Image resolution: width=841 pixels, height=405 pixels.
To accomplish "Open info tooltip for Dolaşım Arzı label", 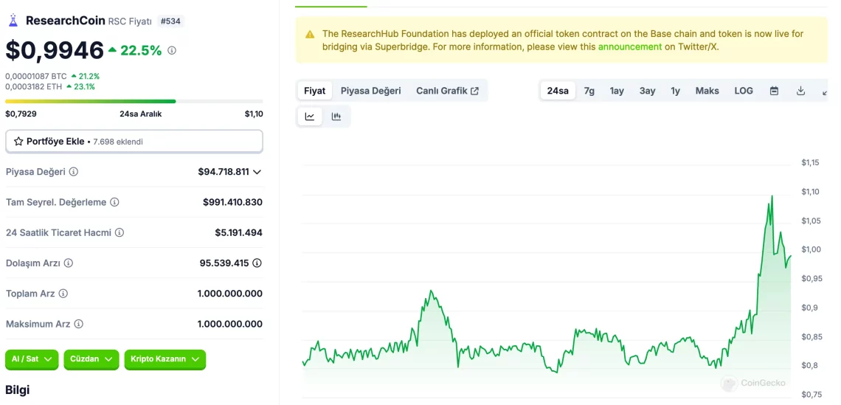I will [69, 263].
